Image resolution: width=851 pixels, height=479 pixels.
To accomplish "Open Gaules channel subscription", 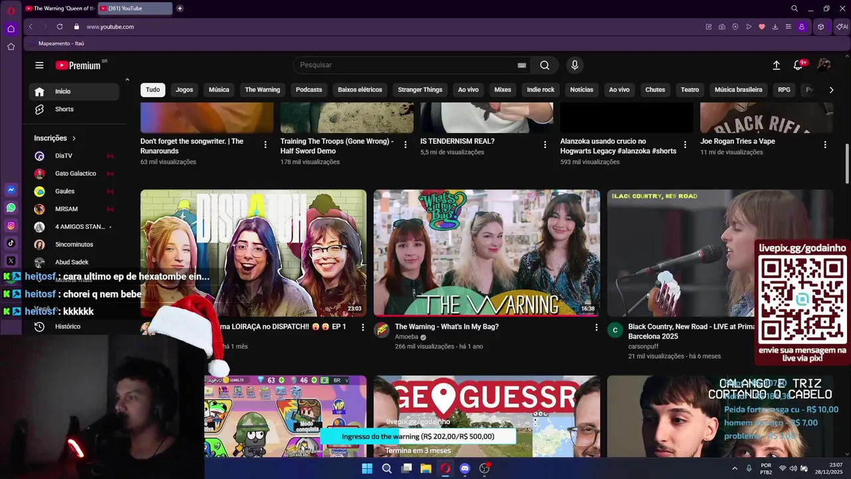I will click(74, 191).
